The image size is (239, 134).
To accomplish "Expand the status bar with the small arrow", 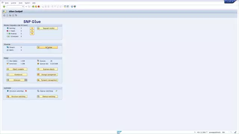I will (x=195, y=133).
